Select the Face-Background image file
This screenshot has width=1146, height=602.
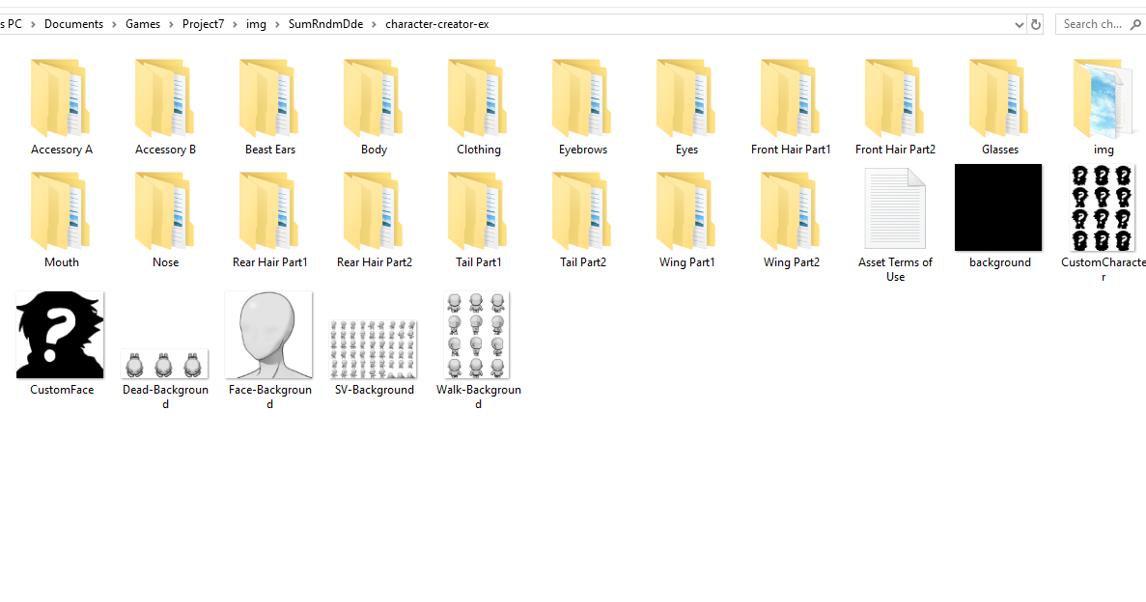click(269, 335)
